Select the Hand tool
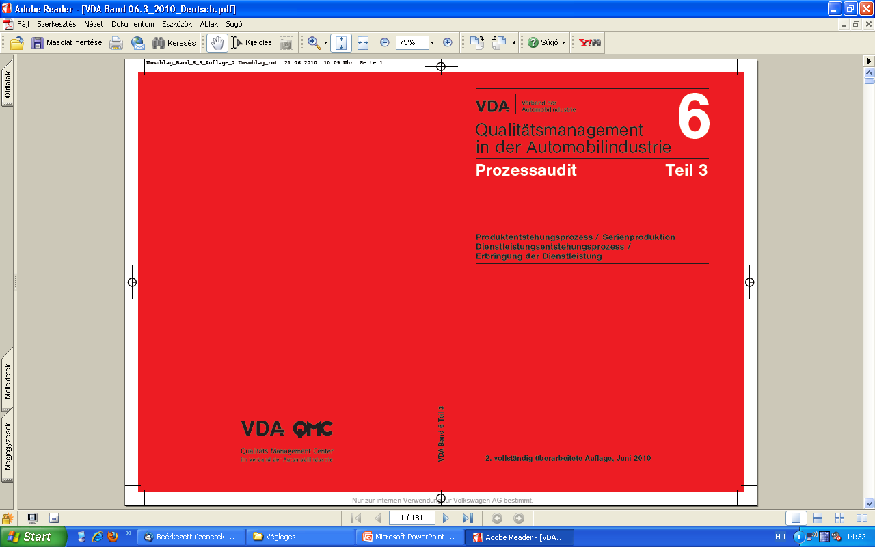 tap(217, 42)
